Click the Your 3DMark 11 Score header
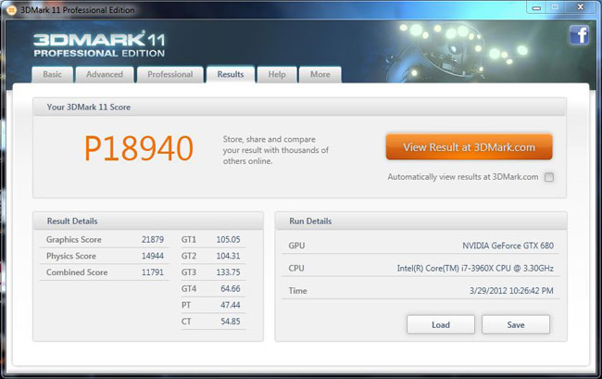The width and height of the screenshot is (602, 379). tap(299, 107)
